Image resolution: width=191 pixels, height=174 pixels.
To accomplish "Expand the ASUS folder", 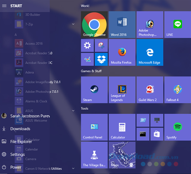I will pos(73,111).
